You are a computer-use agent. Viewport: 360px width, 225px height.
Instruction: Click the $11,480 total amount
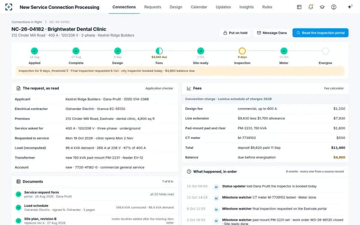(x=338, y=148)
